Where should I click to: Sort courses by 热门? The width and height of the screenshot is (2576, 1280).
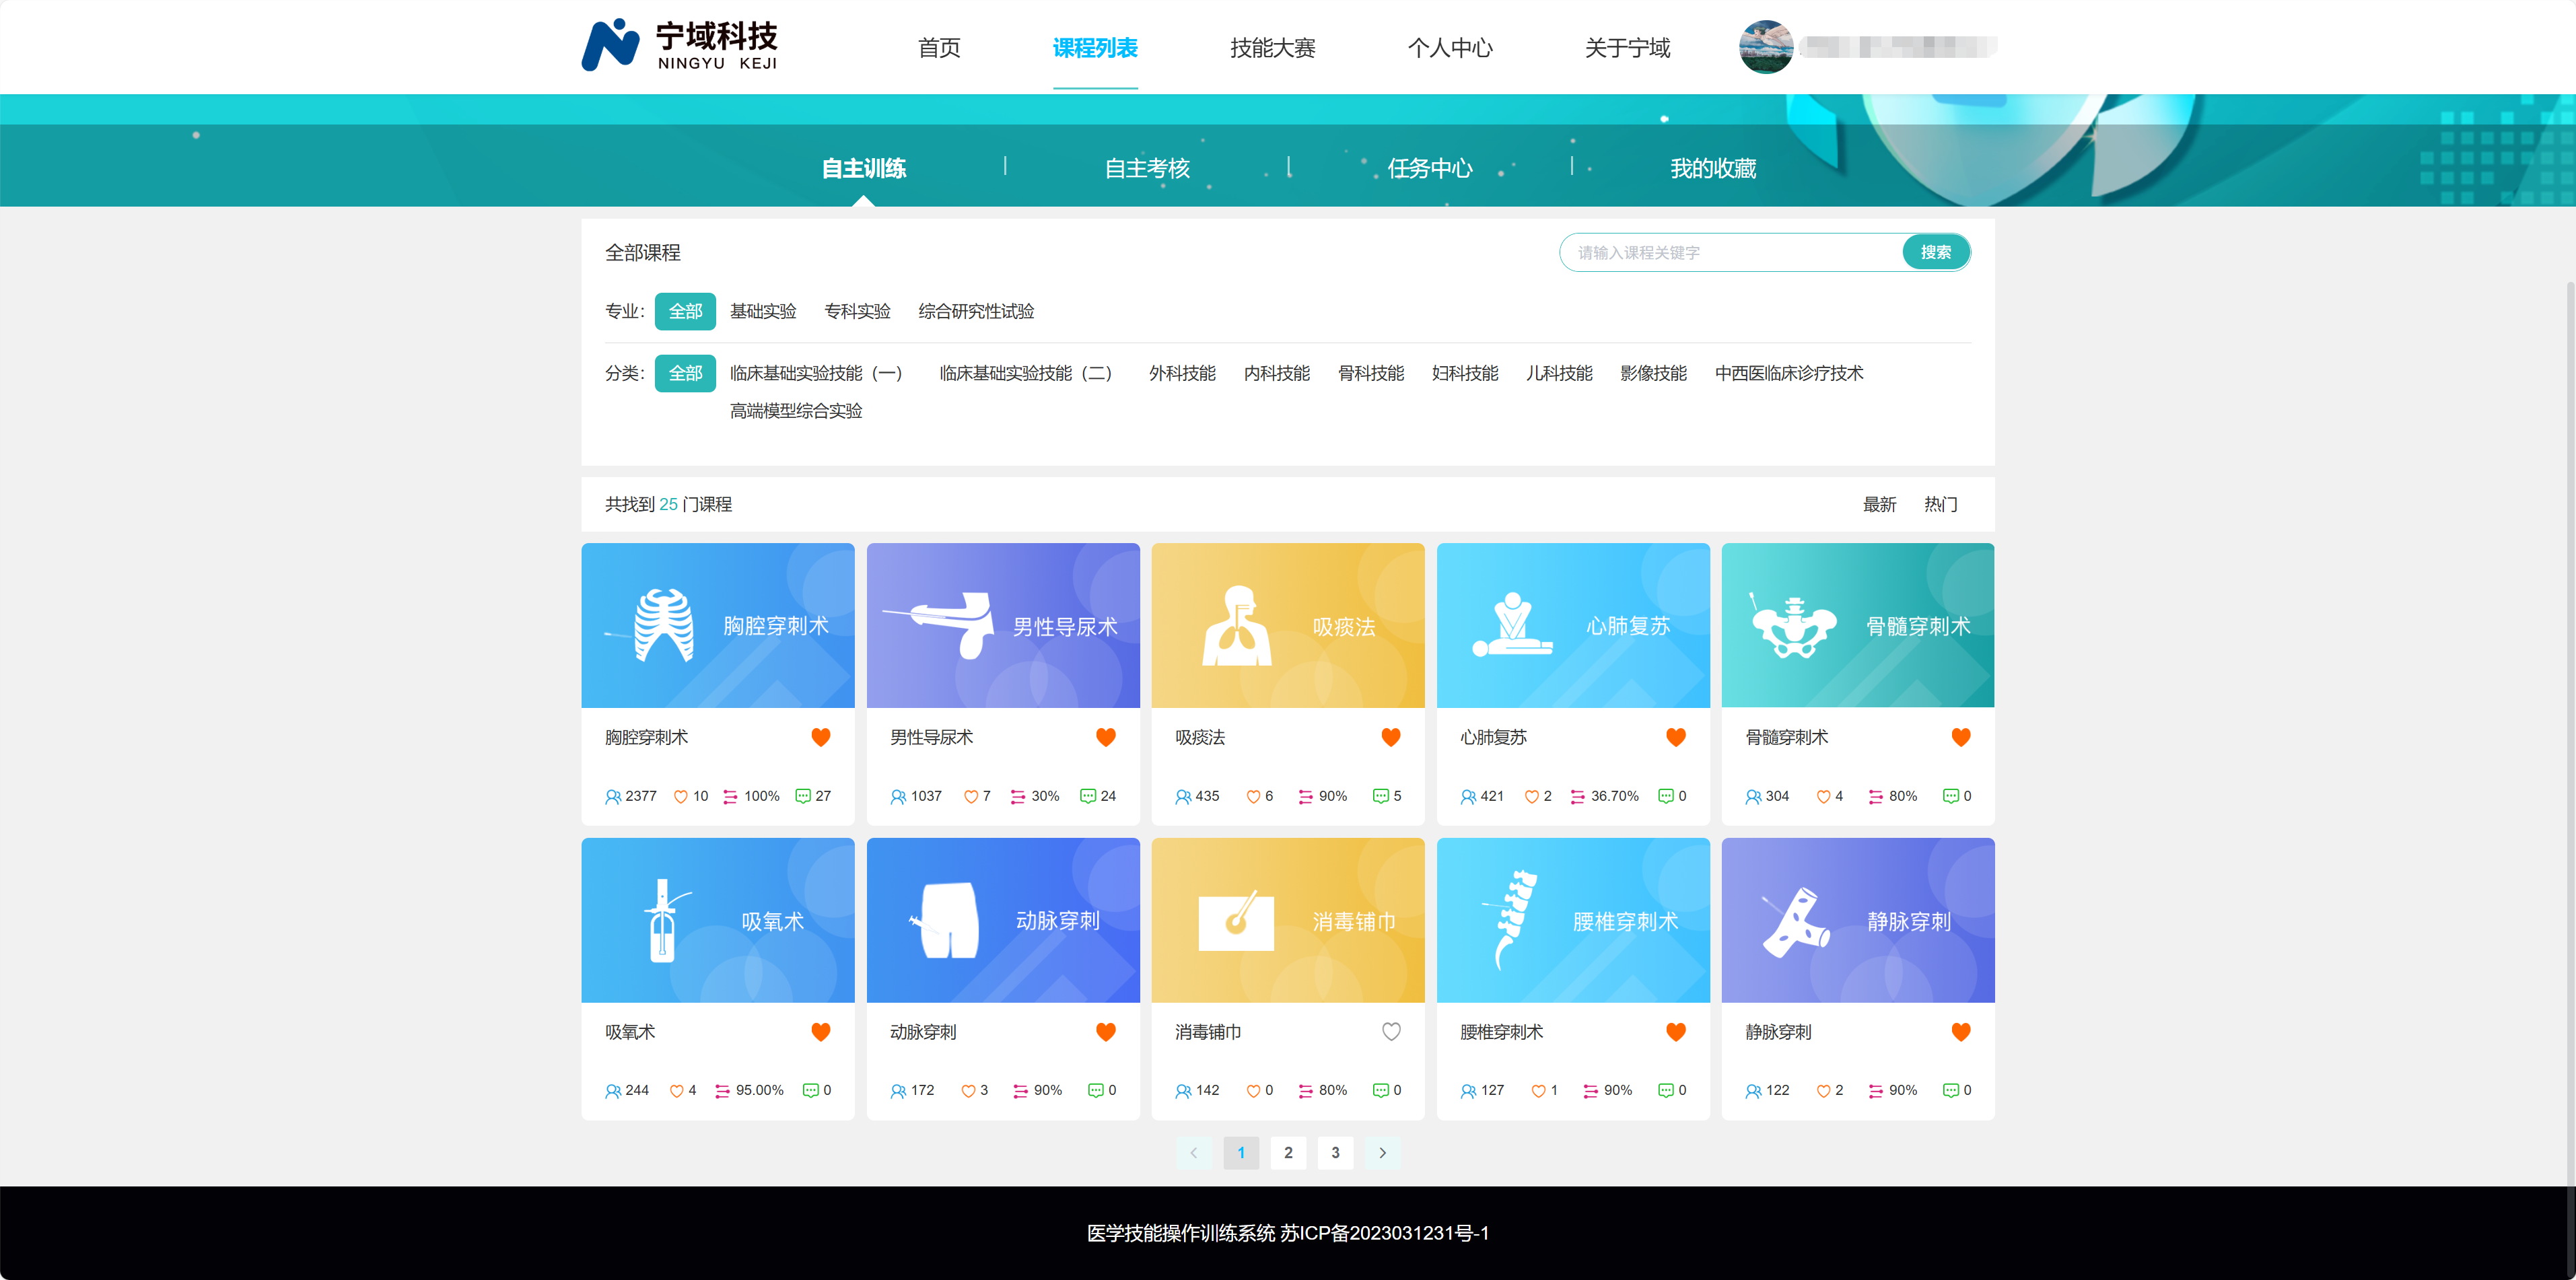[1940, 504]
